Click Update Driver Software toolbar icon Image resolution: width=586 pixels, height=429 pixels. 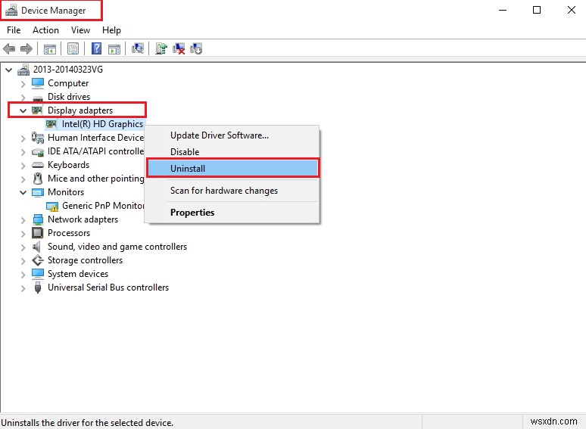(161, 48)
